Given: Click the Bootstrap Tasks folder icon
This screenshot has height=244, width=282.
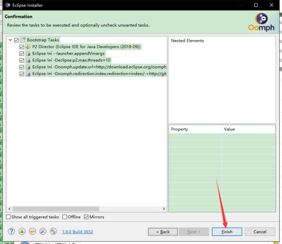Looking at the screenshot, I should [23, 40].
